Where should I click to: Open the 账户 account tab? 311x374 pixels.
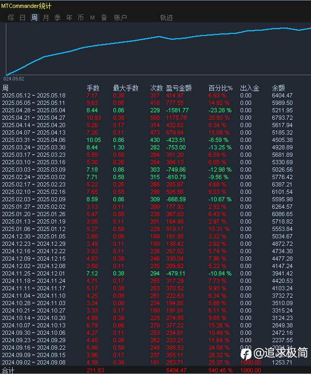point(120,17)
